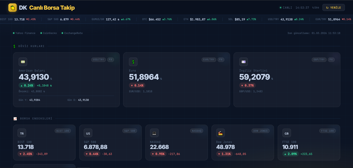
Task: Click the FX tag on Euro card
Action: tap(221, 60)
